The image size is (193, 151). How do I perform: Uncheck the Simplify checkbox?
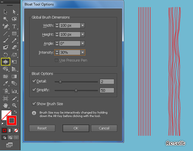(x=34, y=90)
